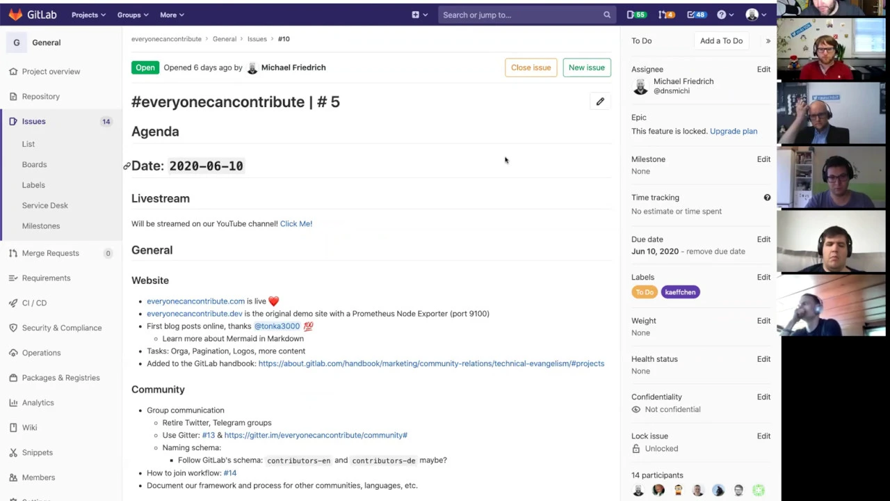
Task: Open Project overview in sidebar
Action: (x=51, y=72)
